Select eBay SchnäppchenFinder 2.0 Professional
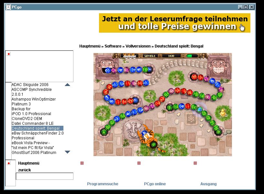 (x=38, y=135)
